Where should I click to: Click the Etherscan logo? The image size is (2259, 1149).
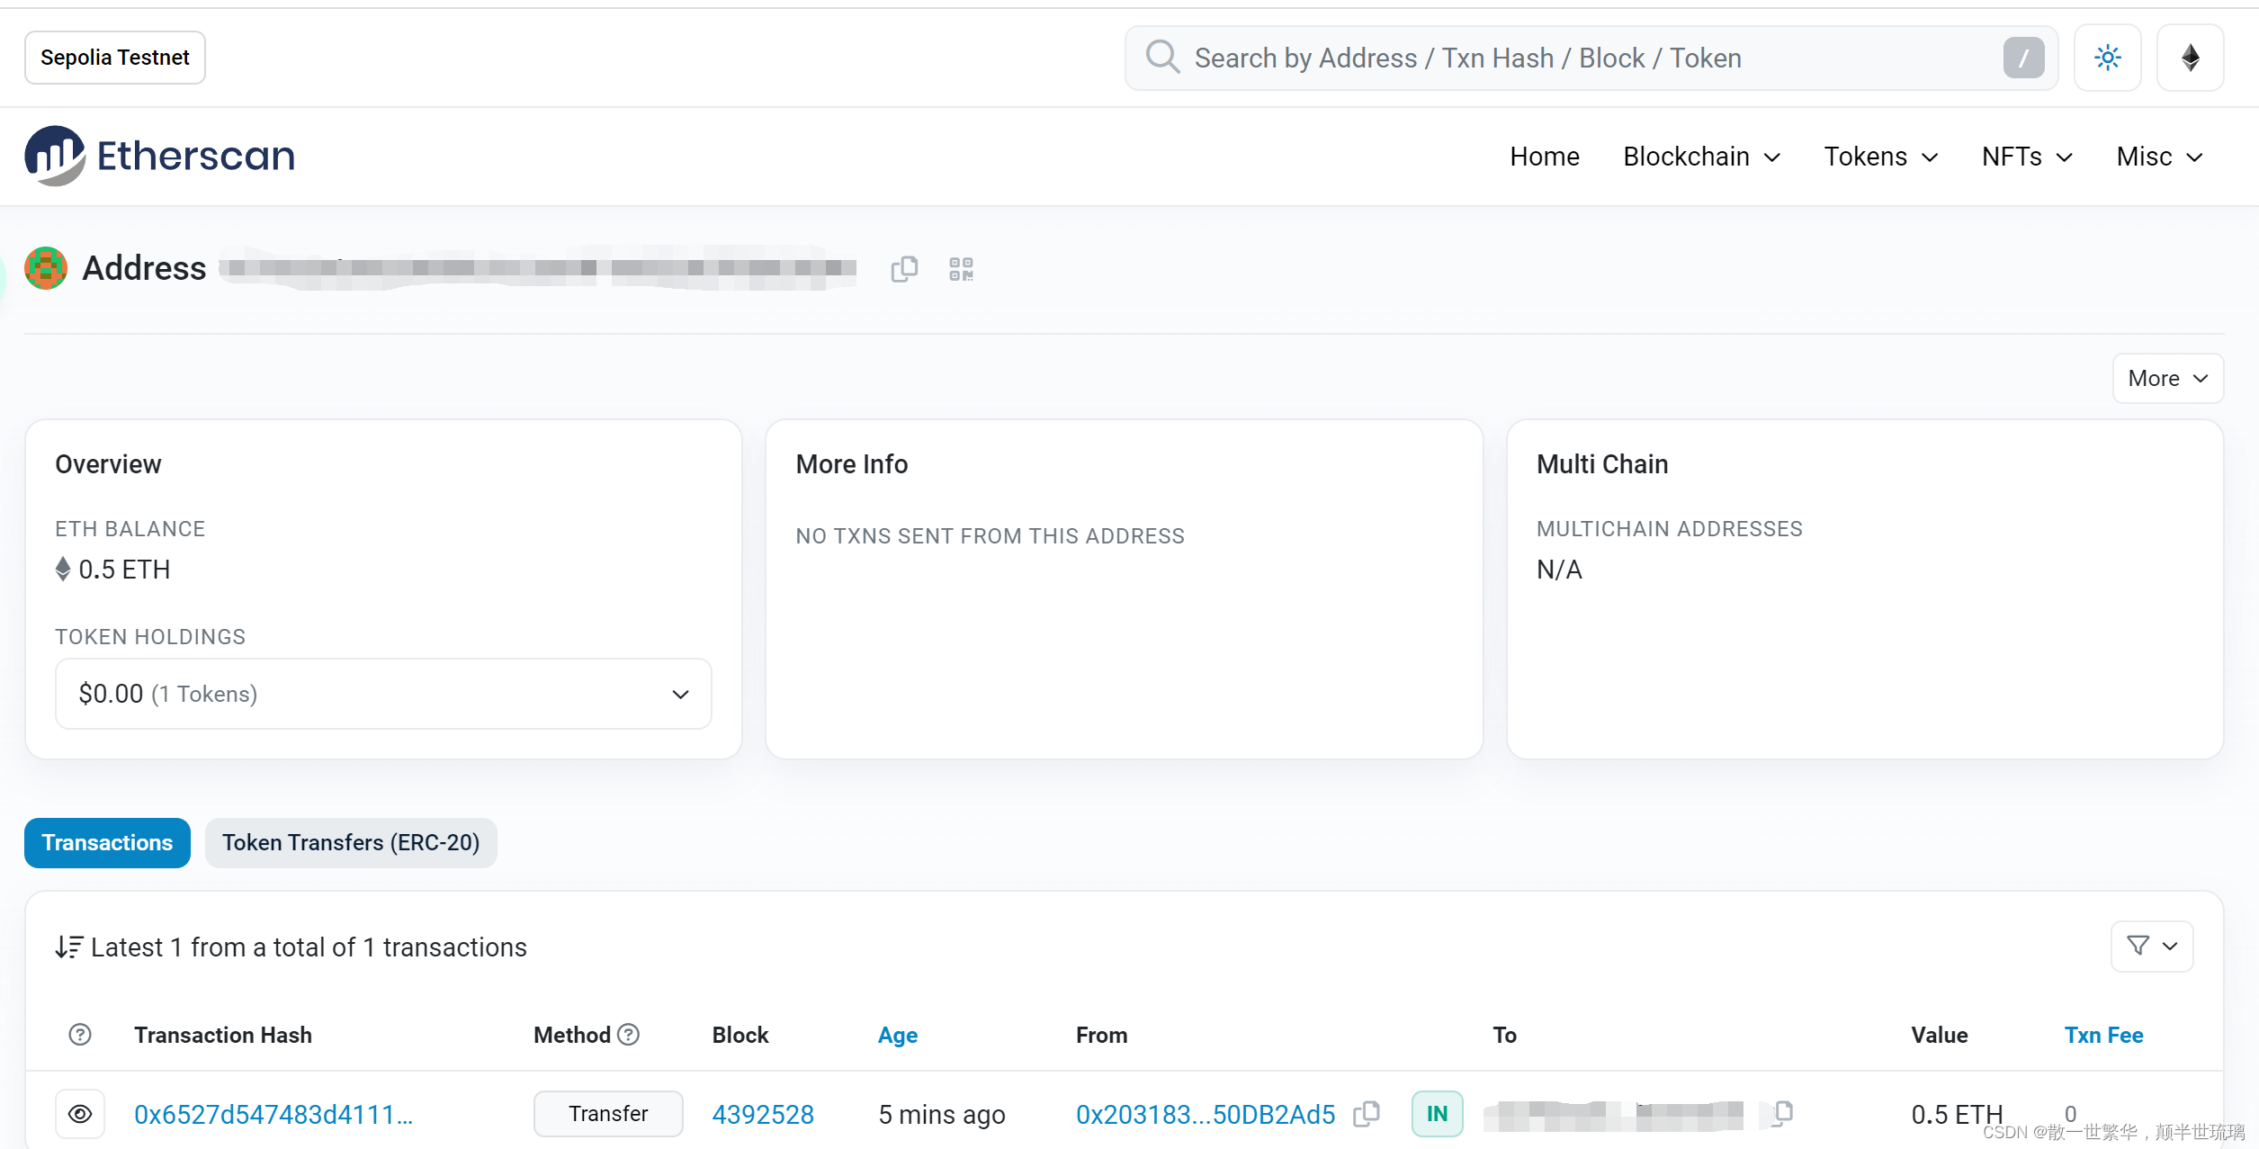point(160,156)
